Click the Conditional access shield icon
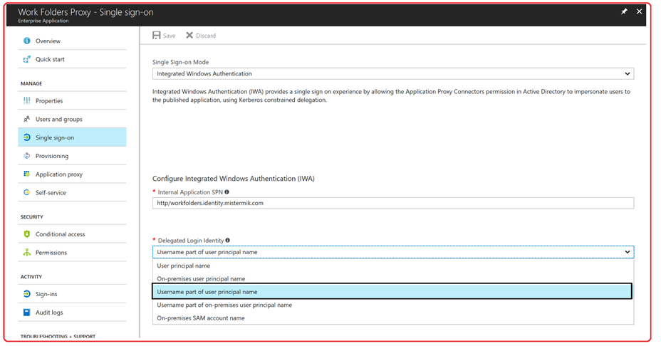 click(27, 234)
